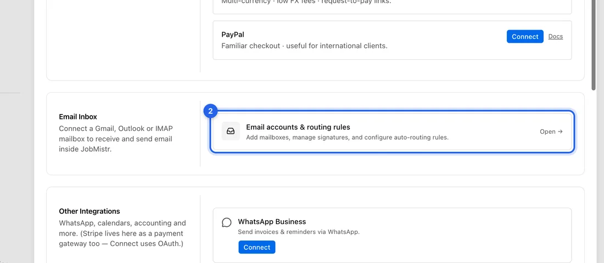Open the PayPal Docs link
604x263 pixels.
pos(556,37)
